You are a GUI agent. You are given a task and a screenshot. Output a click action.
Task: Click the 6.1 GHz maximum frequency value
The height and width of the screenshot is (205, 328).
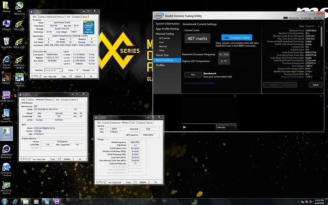tap(224, 54)
